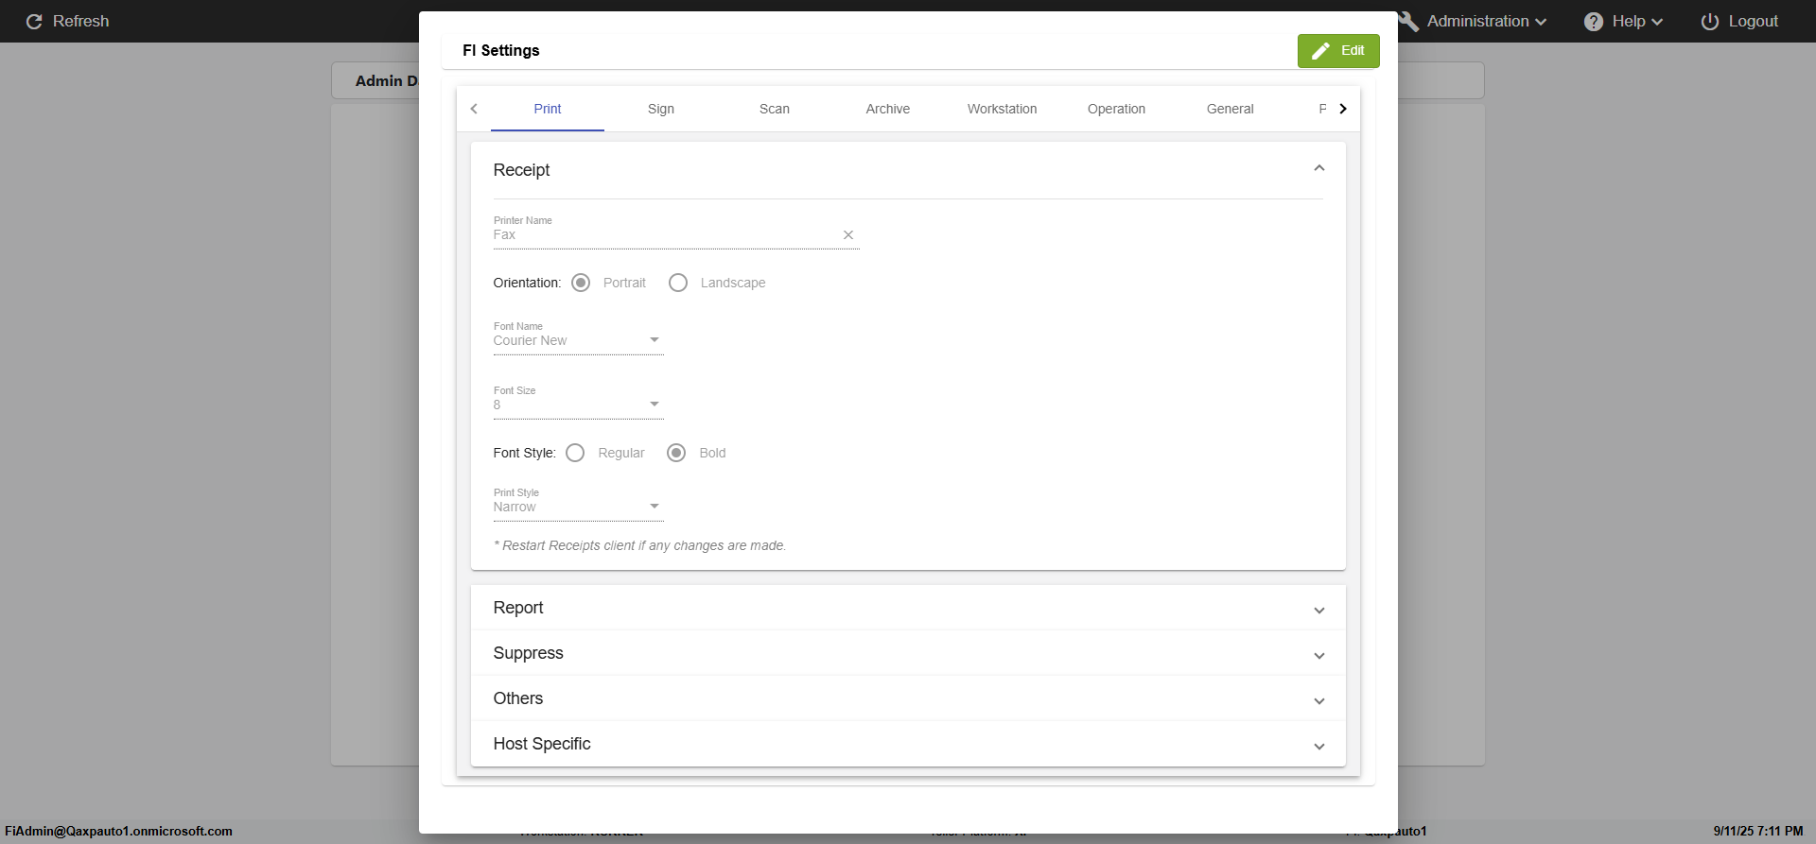Screen dimensions: 1816x844
Task: Switch to the Scan tab
Action: click(x=774, y=109)
